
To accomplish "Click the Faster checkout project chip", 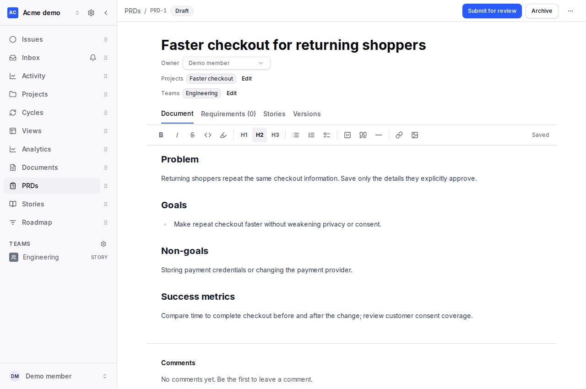I will [211, 79].
